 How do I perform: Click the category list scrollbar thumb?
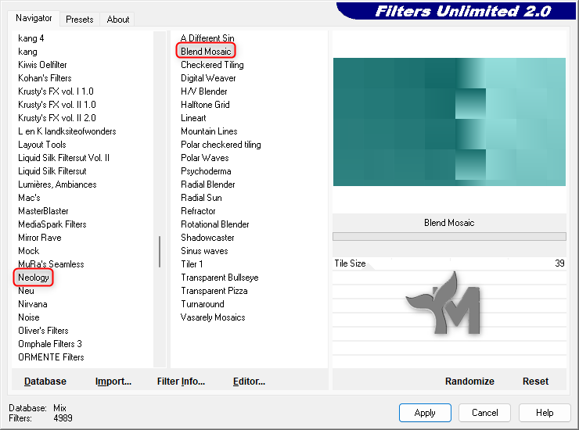pos(160,252)
